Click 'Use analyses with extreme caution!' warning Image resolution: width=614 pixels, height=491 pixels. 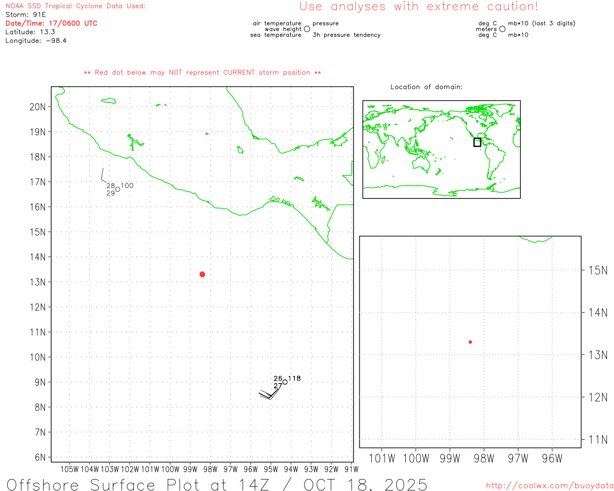[x=419, y=7]
